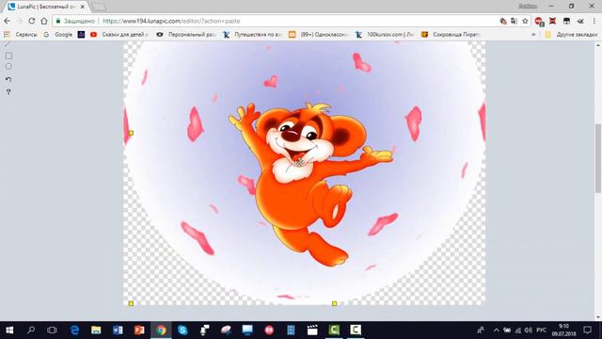Image resolution: width=602 pixels, height=339 pixels.
Task: Click the undo arrow in LunaPic's left toolbar
Action: point(8,79)
